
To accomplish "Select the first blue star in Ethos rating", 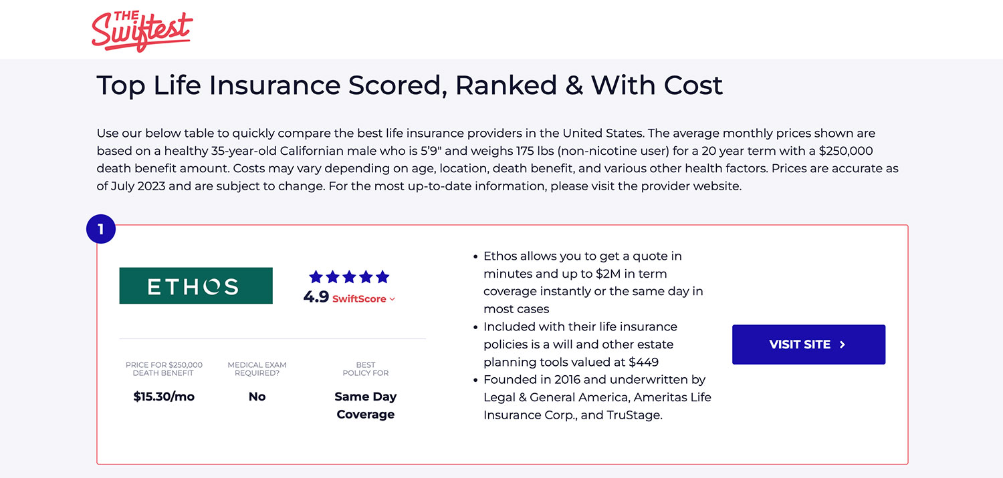I will [x=315, y=276].
